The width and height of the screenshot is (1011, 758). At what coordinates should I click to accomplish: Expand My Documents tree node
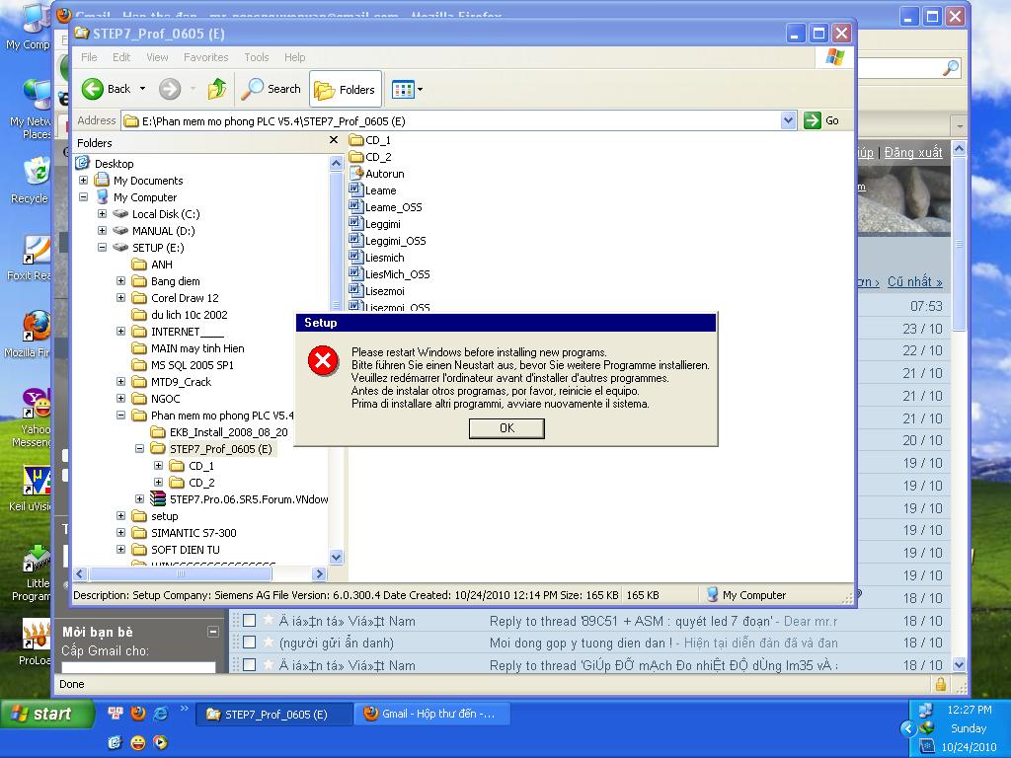click(83, 180)
